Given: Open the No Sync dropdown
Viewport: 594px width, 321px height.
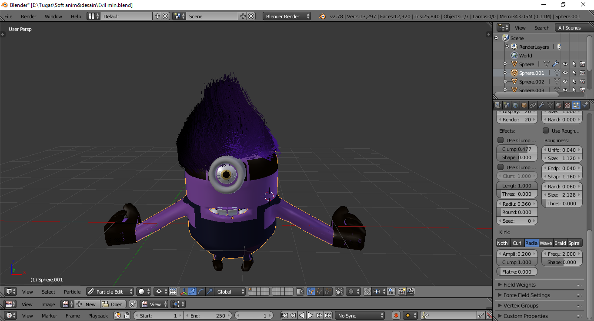Looking at the screenshot, I should tap(360, 316).
